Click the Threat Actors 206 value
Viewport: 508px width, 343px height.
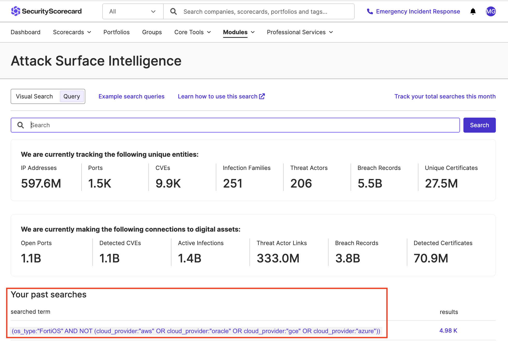tap(301, 183)
